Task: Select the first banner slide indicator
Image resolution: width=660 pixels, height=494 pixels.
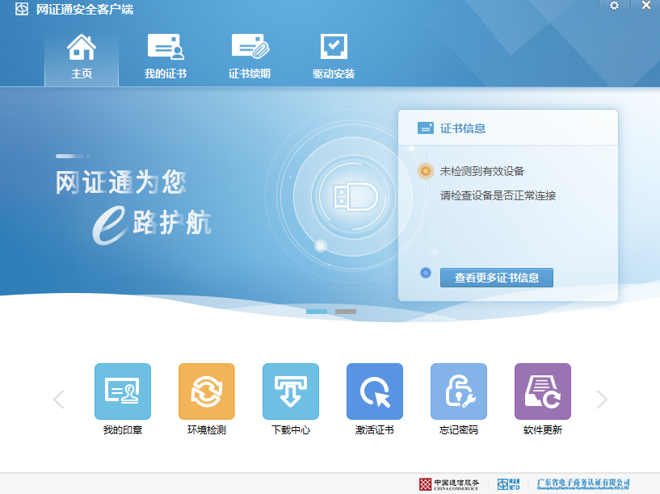Action: point(317,311)
